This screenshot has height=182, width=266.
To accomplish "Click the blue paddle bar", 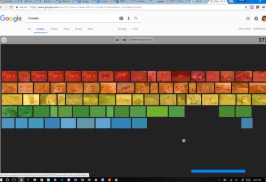I will pos(218,171).
